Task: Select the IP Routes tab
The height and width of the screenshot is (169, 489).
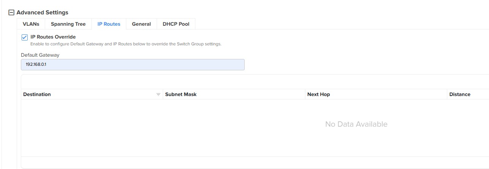Action: [x=109, y=24]
